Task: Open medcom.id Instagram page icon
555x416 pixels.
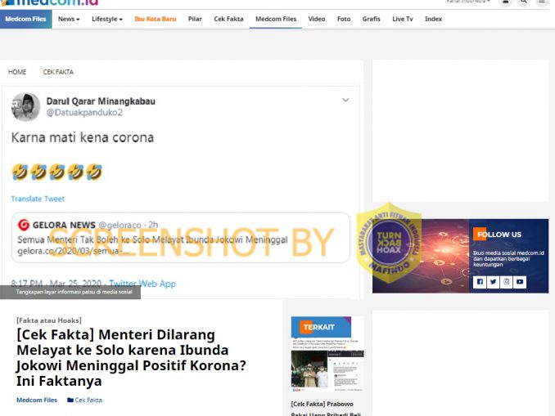Action: coord(507,282)
